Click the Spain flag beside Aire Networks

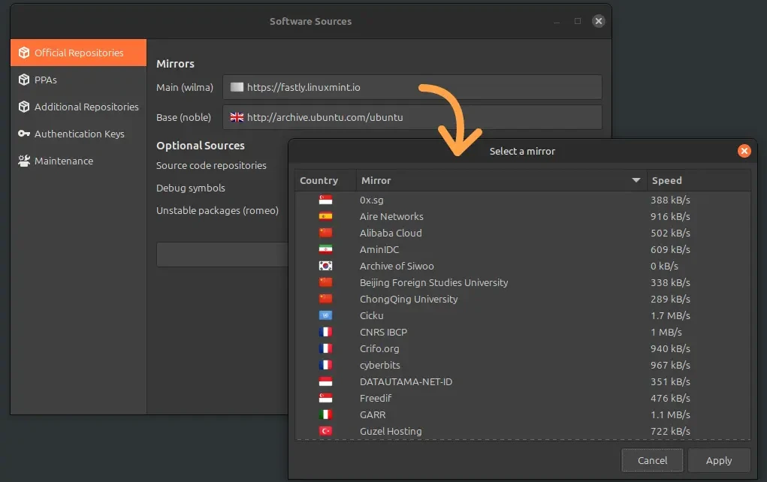click(325, 216)
